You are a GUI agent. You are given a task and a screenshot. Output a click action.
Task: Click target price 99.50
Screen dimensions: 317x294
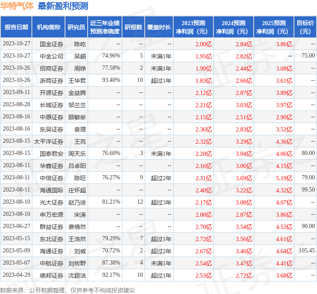click(x=308, y=189)
